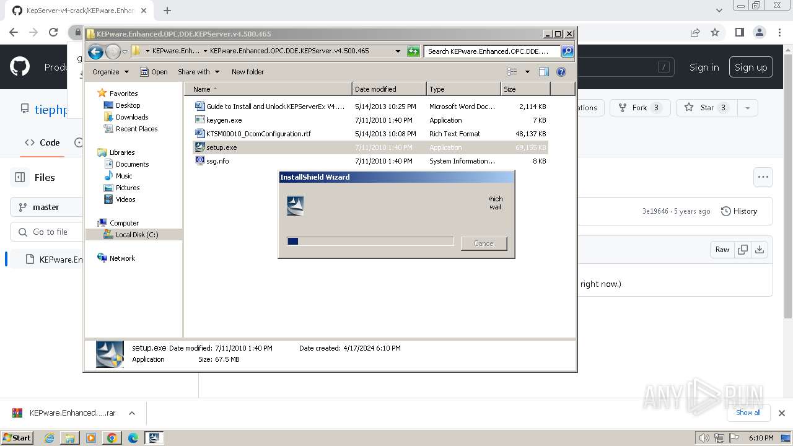The height and width of the screenshot is (446, 793).
Task: Click Sign in on the GitHub page
Action: (704, 68)
